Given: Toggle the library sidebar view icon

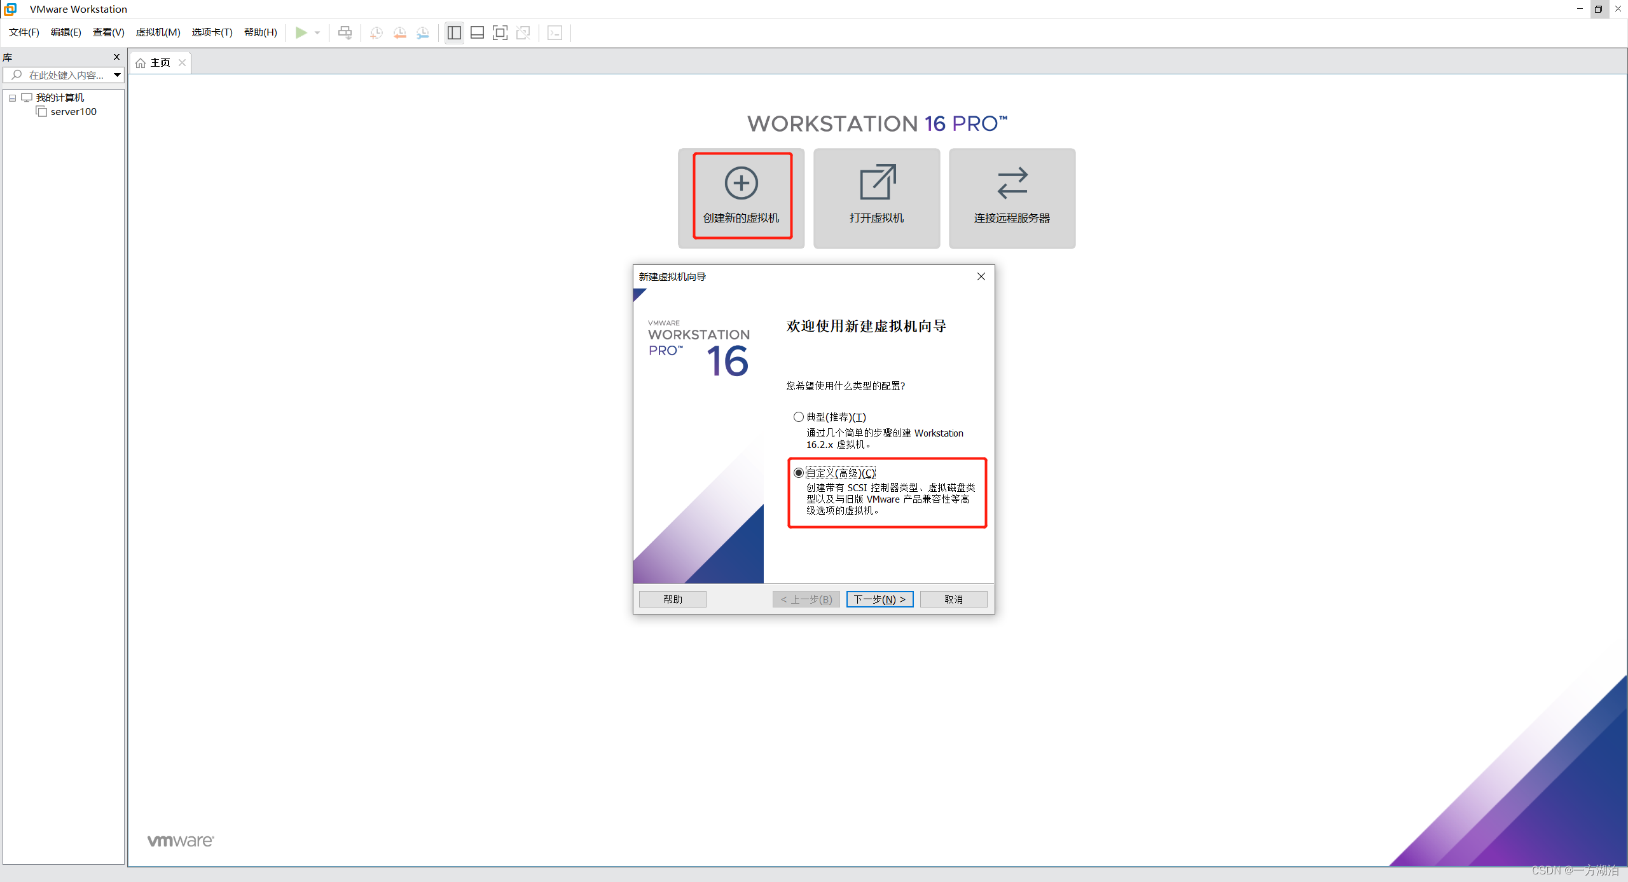Looking at the screenshot, I should point(454,32).
